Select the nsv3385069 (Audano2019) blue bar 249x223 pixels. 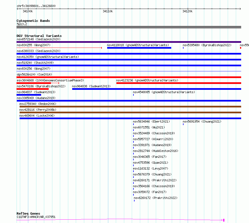click(129, 101)
